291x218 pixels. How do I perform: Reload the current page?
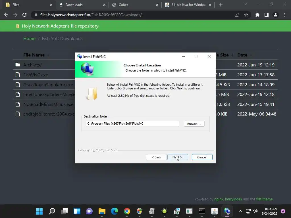[x=24, y=15]
